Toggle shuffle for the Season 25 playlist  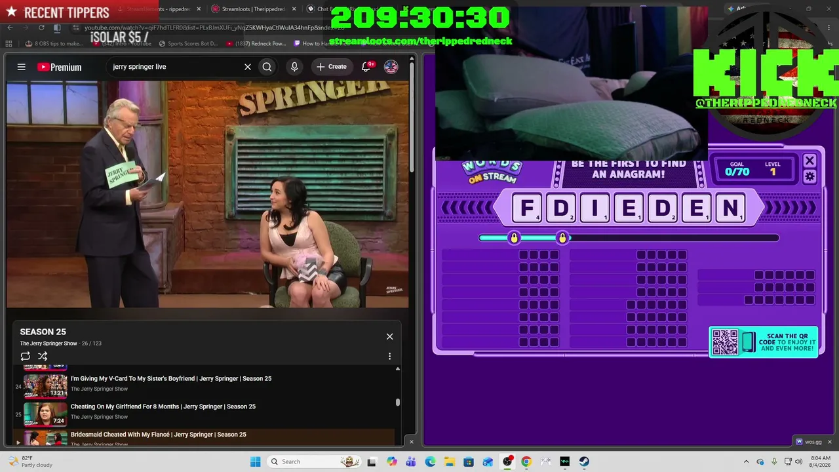pos(43,356)
